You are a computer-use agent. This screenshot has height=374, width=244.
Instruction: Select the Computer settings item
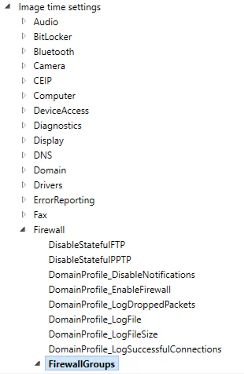coord(55,96)
